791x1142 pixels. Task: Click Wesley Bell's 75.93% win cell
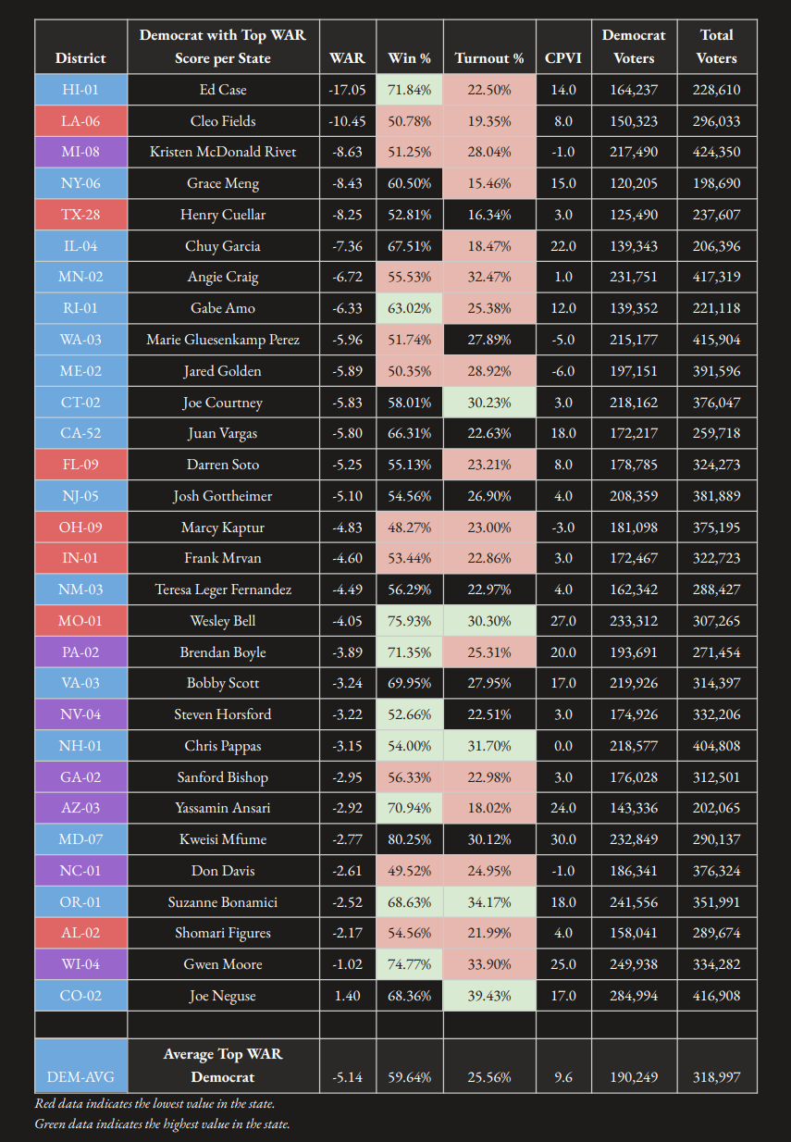click(409, 621)
